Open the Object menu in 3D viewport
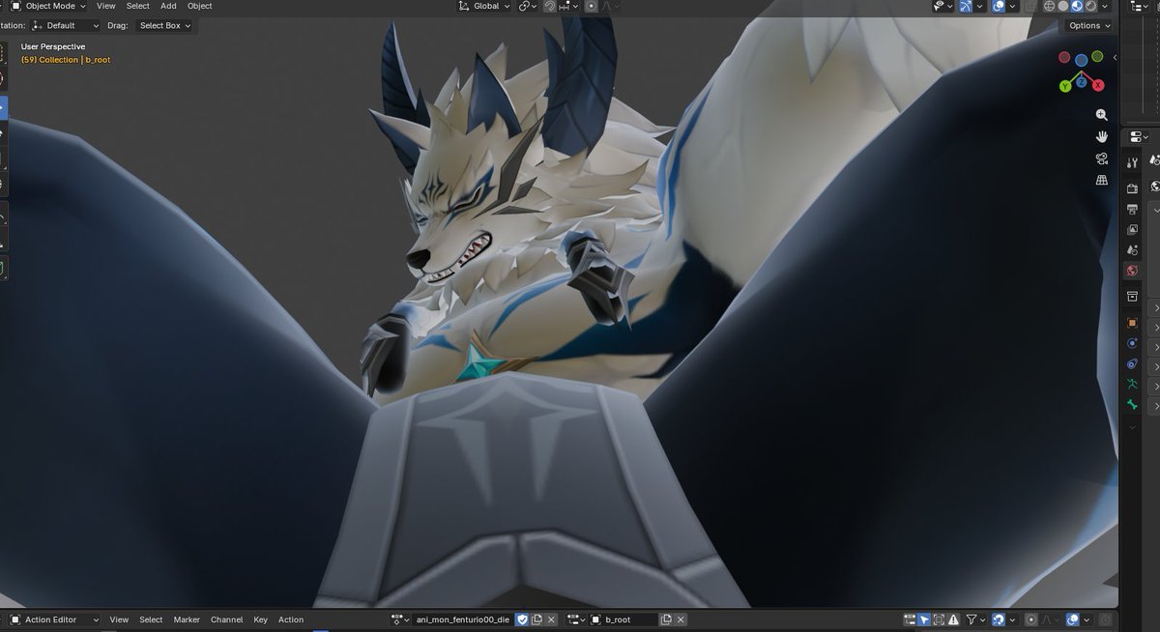 click(200, 6)
